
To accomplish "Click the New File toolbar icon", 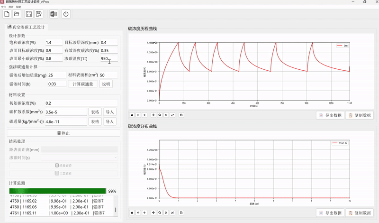I will pyautogui.click(x=7, y=14).
